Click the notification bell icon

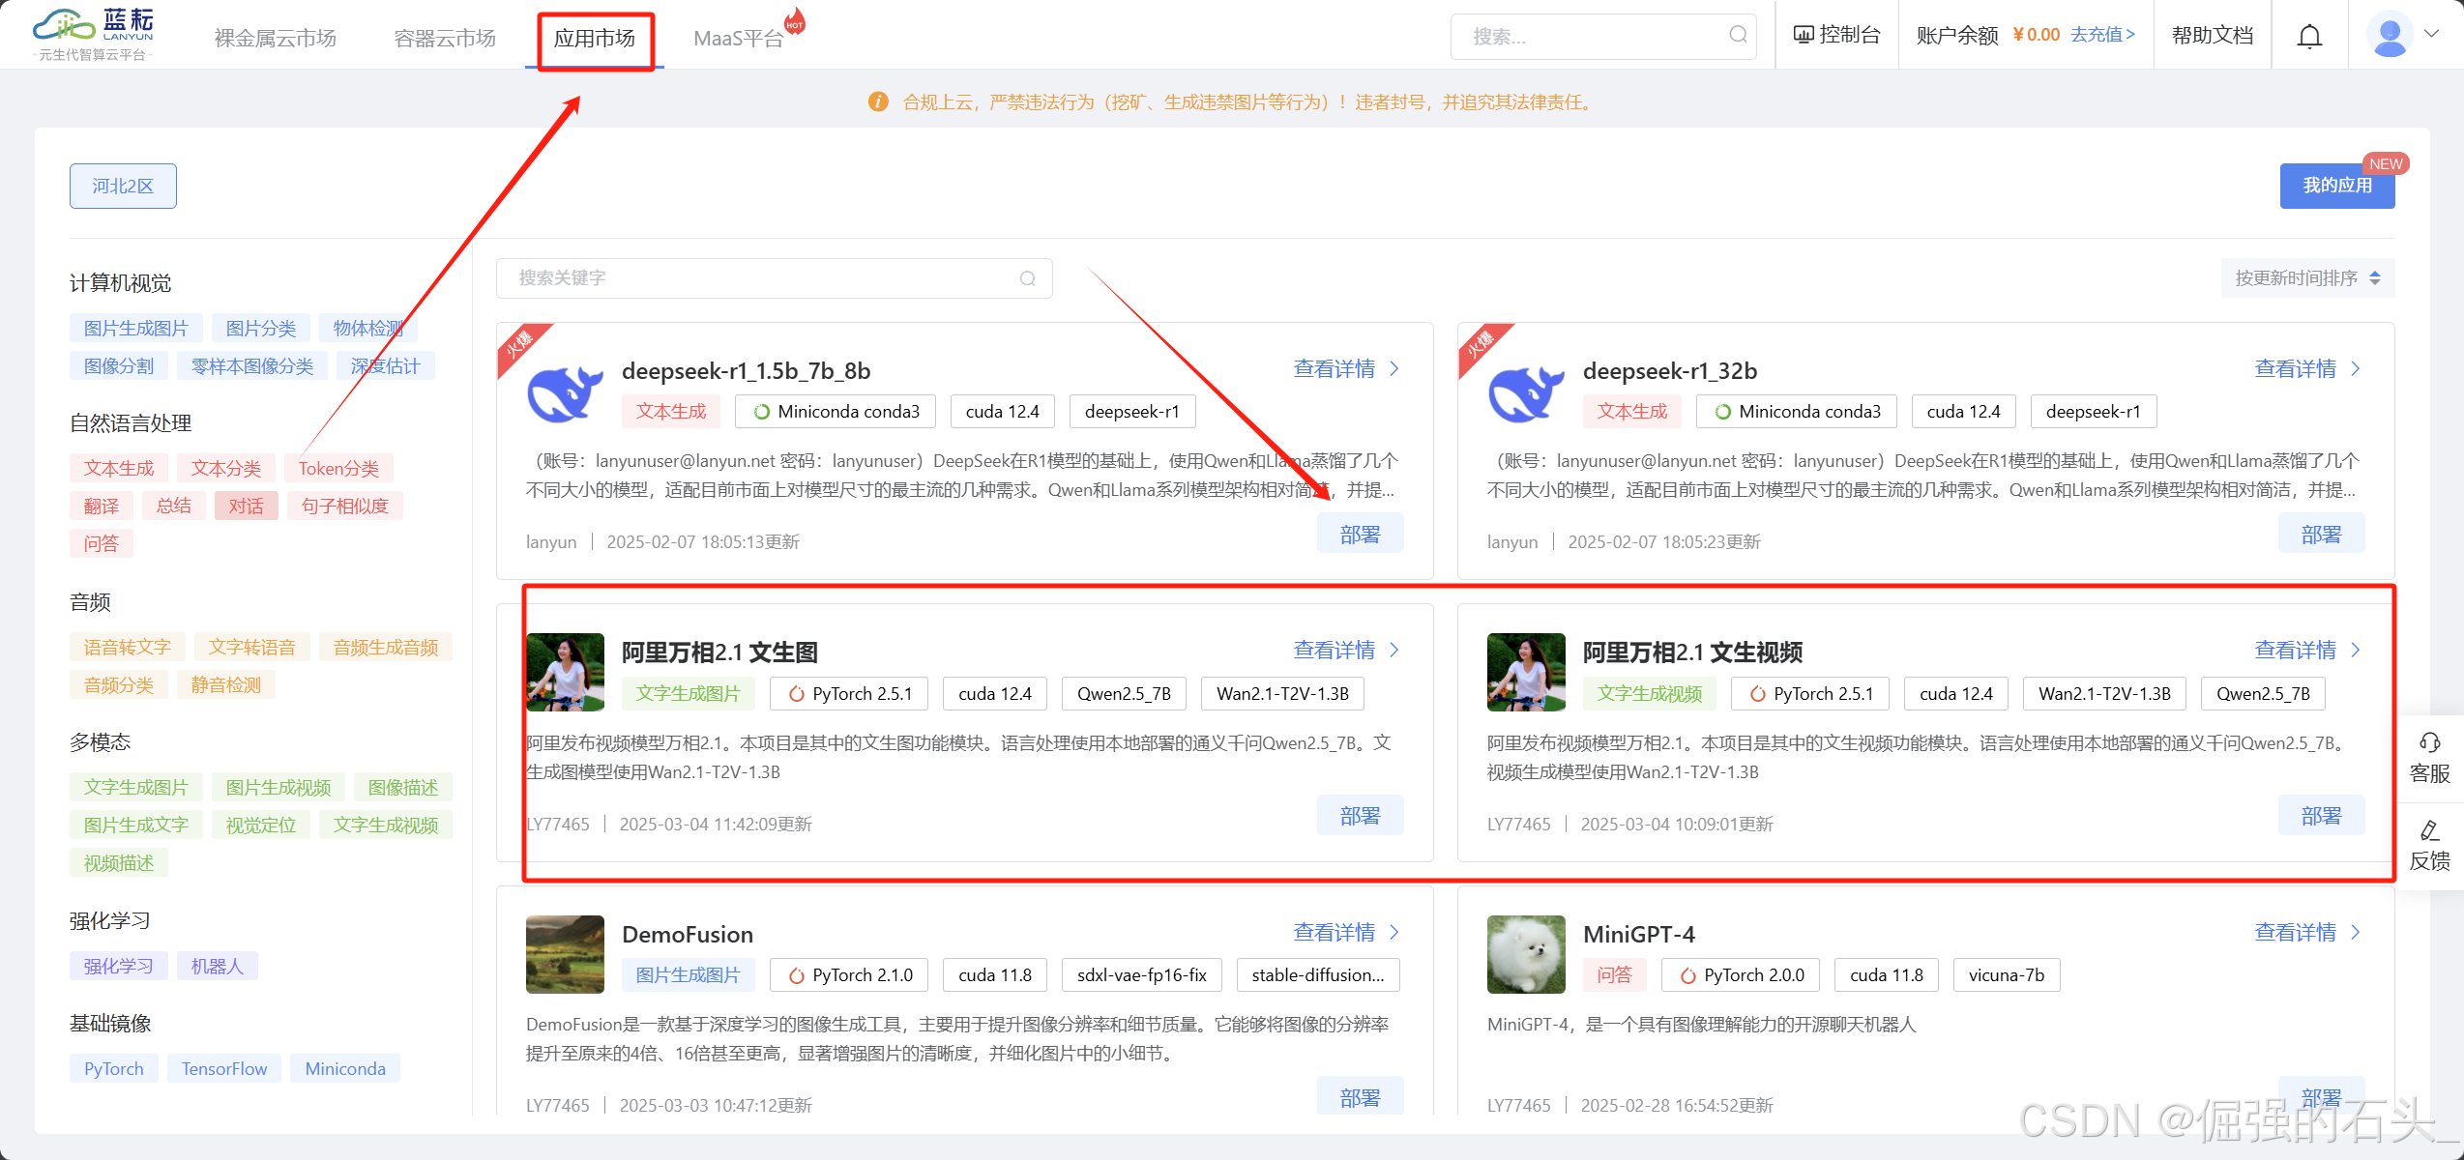(x=2309, y=37)
